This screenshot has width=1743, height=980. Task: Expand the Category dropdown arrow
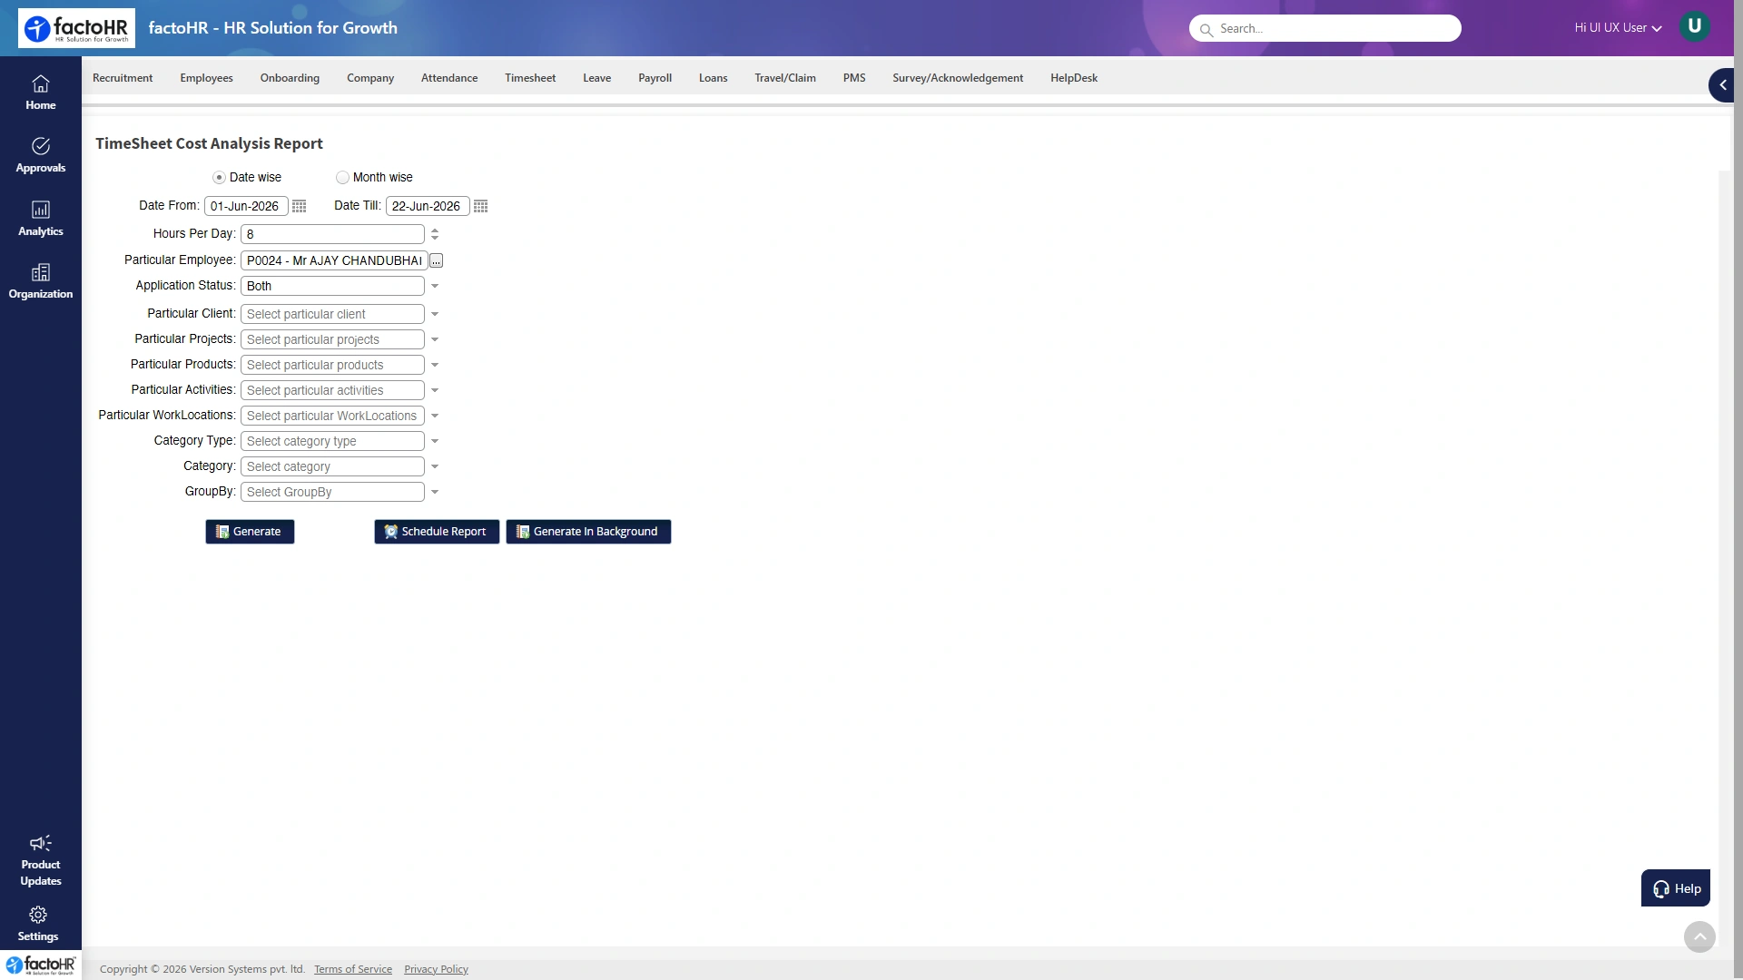435,467
